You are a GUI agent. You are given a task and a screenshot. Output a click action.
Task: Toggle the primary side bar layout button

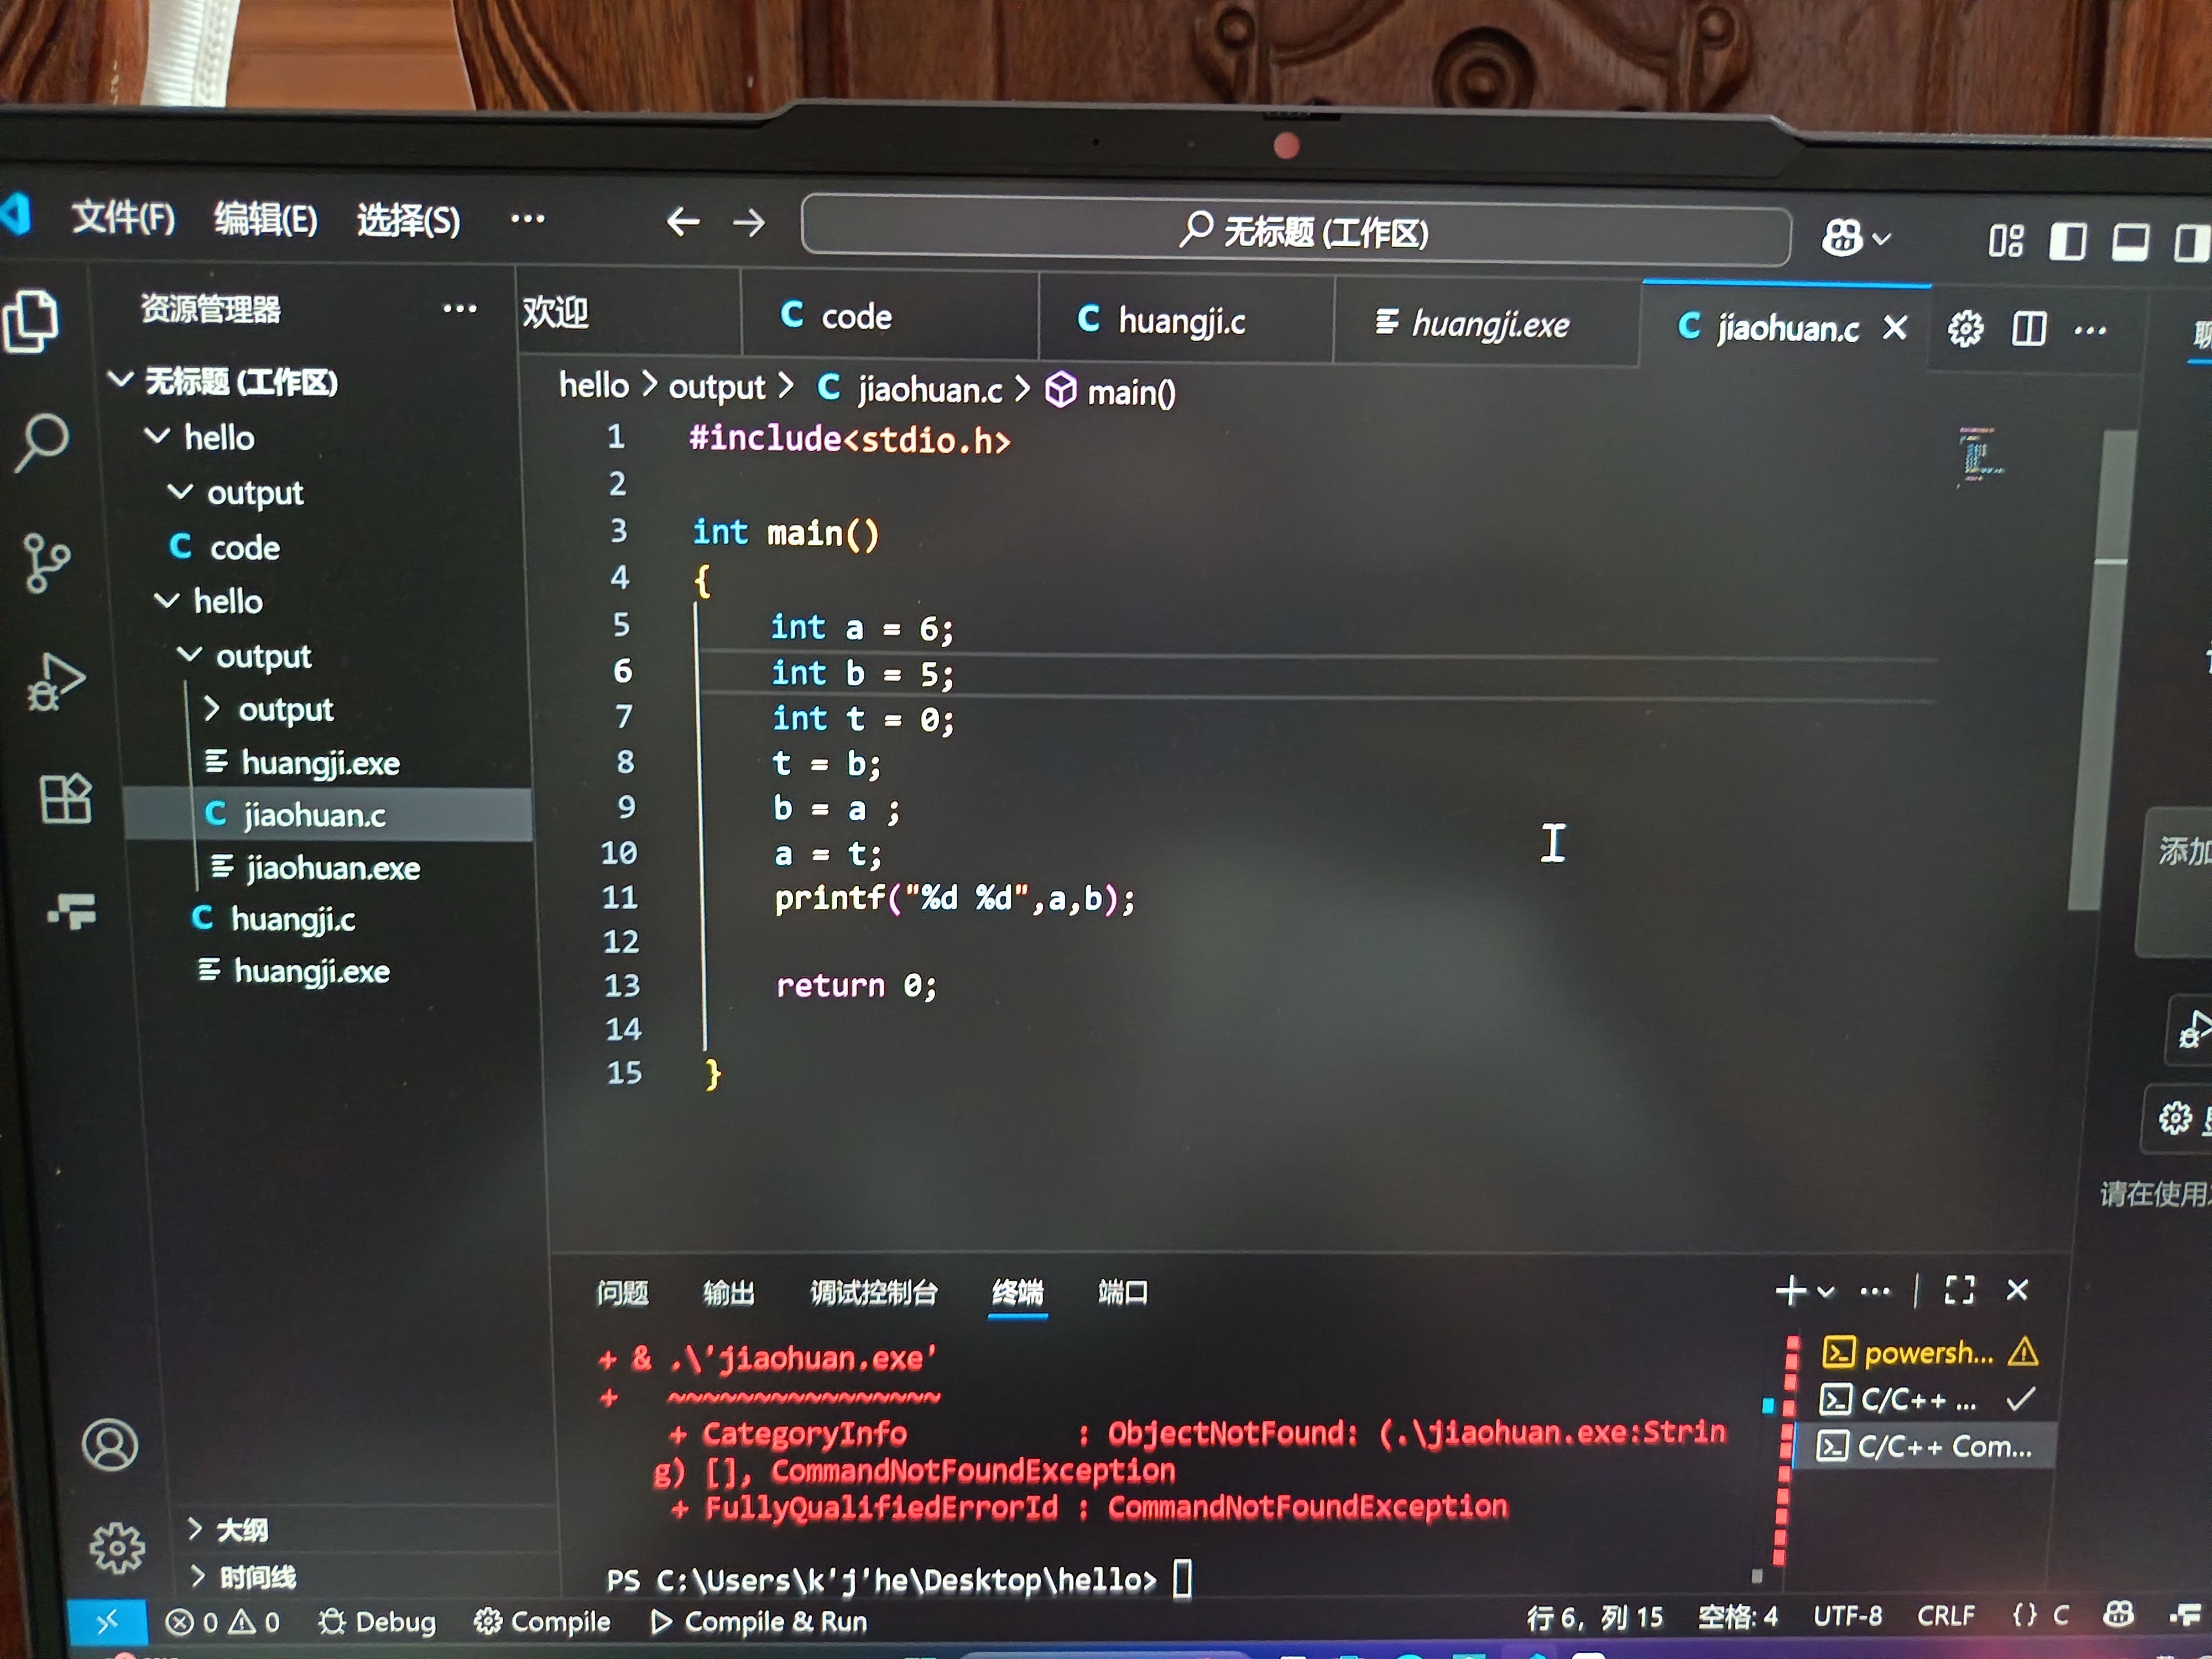tap(2067, 241)
